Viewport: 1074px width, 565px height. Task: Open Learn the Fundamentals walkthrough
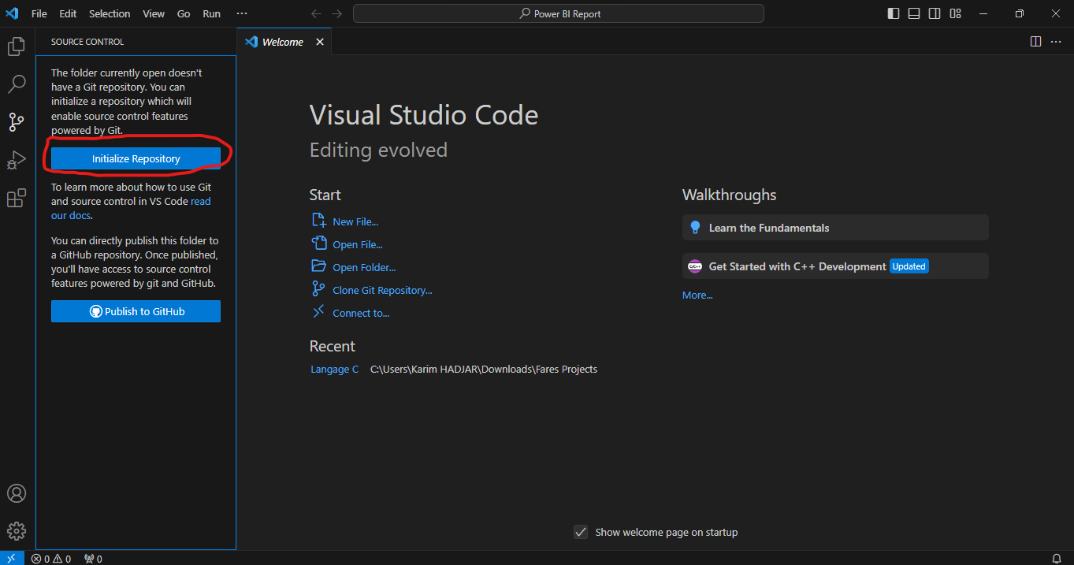pos(835,228)
